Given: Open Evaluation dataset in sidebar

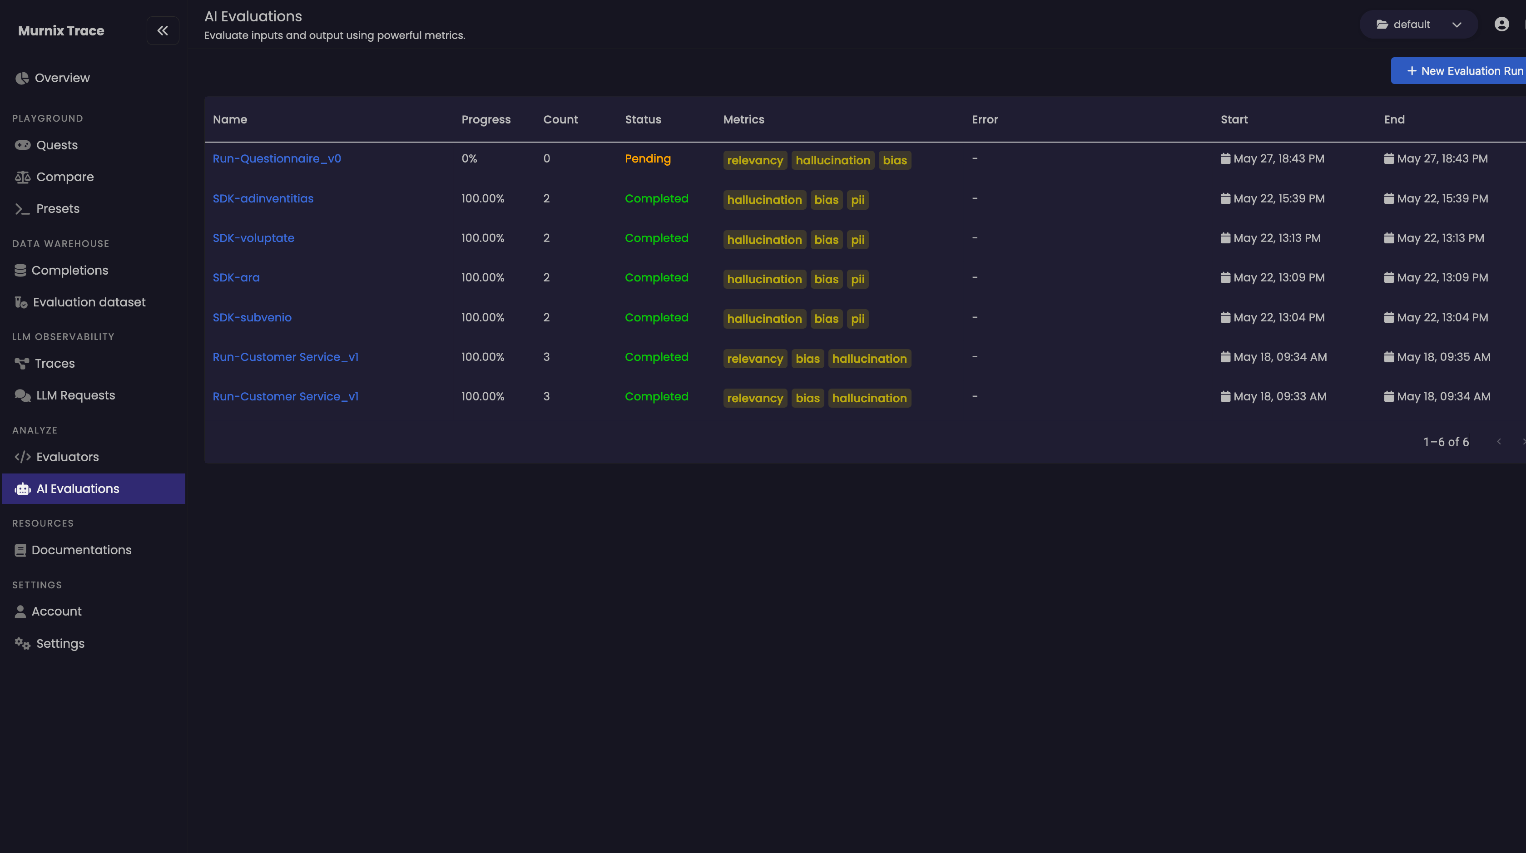Looking at the screenshot, I should coord(89,302).
